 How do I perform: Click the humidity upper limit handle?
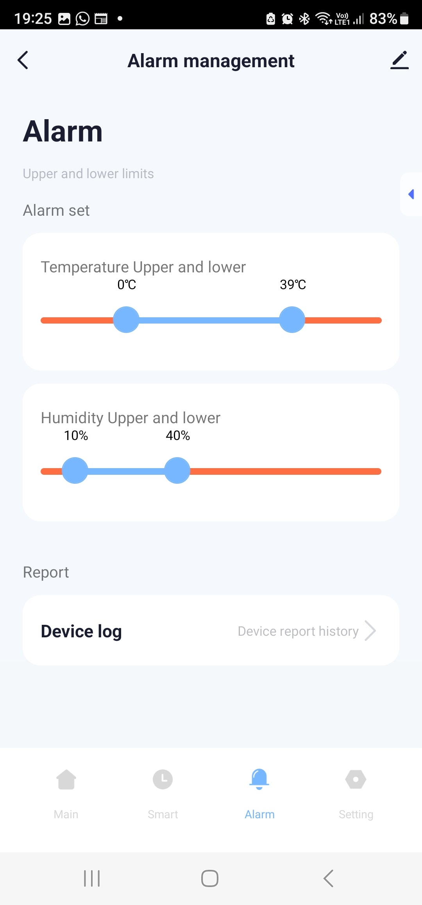(x=177, y=471)
